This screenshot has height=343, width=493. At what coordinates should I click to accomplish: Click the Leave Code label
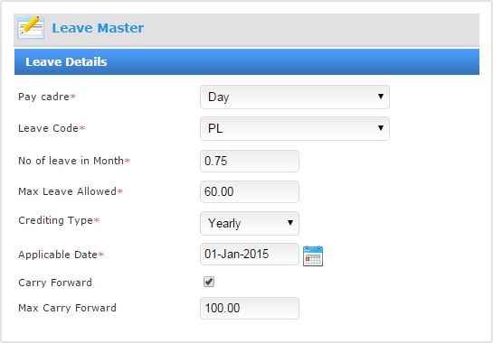tap(52, 128)
